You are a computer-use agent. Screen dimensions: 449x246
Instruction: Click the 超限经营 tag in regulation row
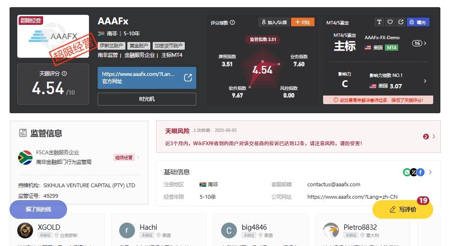point(123,158)
